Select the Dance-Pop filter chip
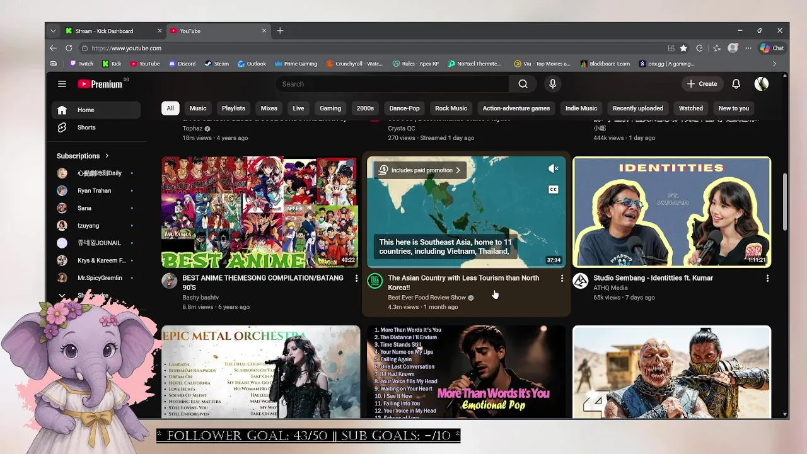This screenshot has width=807, height=454. click(x=404, y=108)
